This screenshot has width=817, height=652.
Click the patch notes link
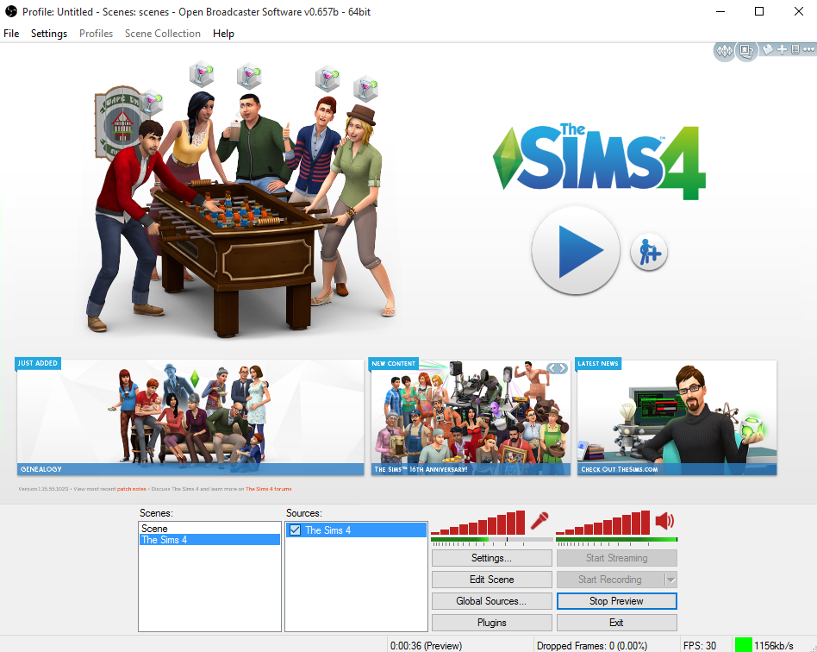(x=131, y=489)
